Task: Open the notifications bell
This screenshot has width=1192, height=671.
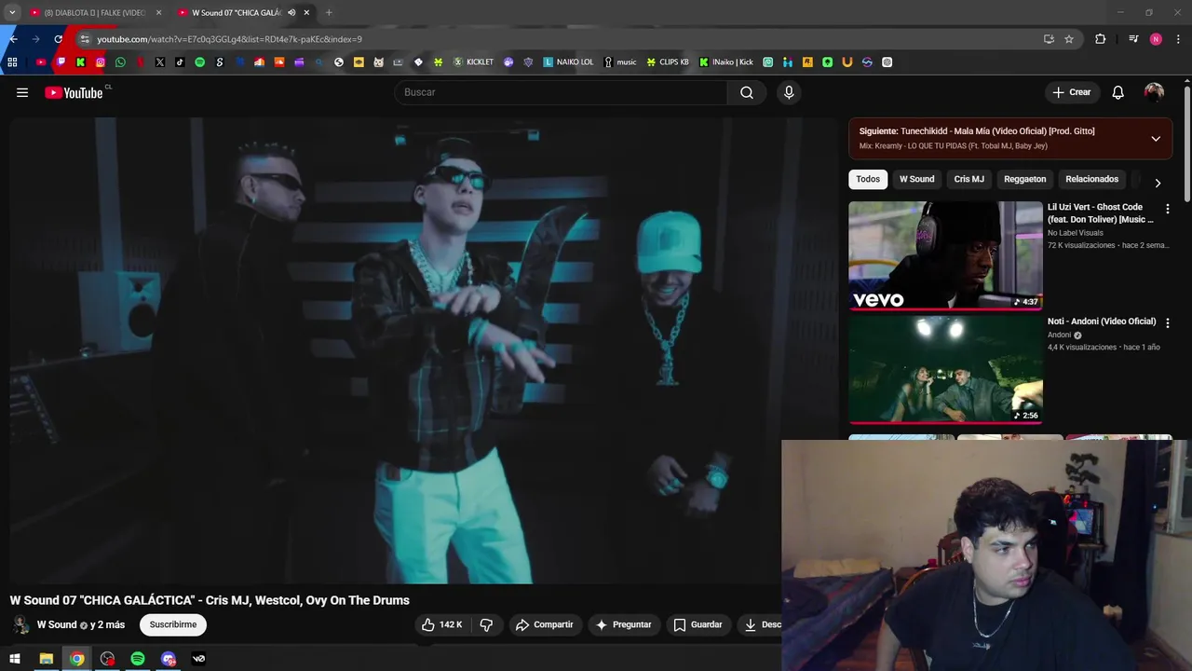Action: pyautogui.click(x=1118, y=92)
